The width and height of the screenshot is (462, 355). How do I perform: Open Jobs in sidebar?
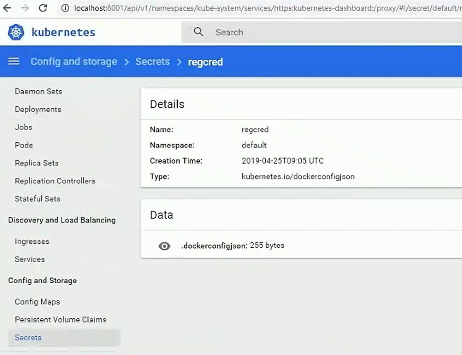click(24, 127)
